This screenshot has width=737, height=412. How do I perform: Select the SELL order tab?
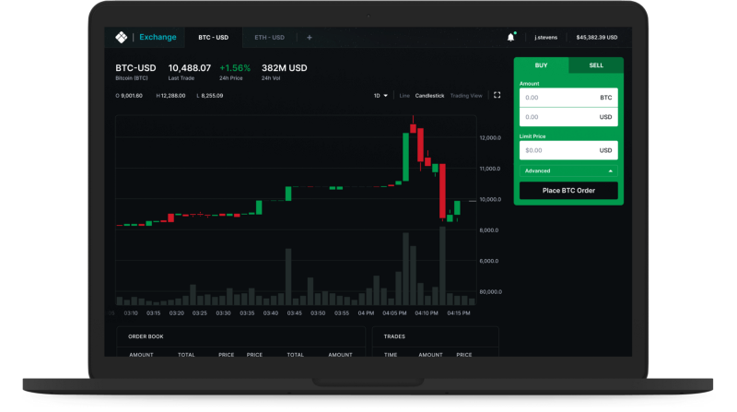[x=596, y=65]
